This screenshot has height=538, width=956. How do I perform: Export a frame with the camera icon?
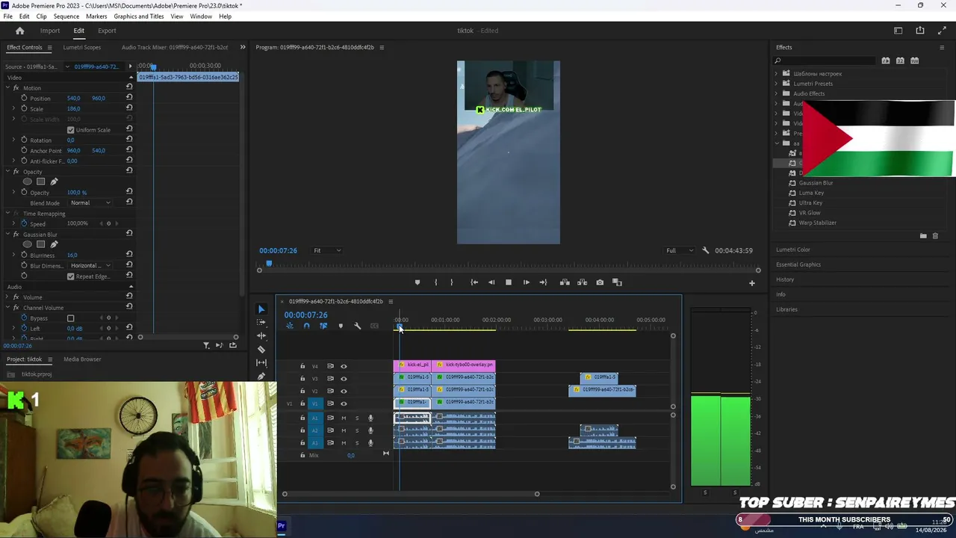click(x=600, y=282)
